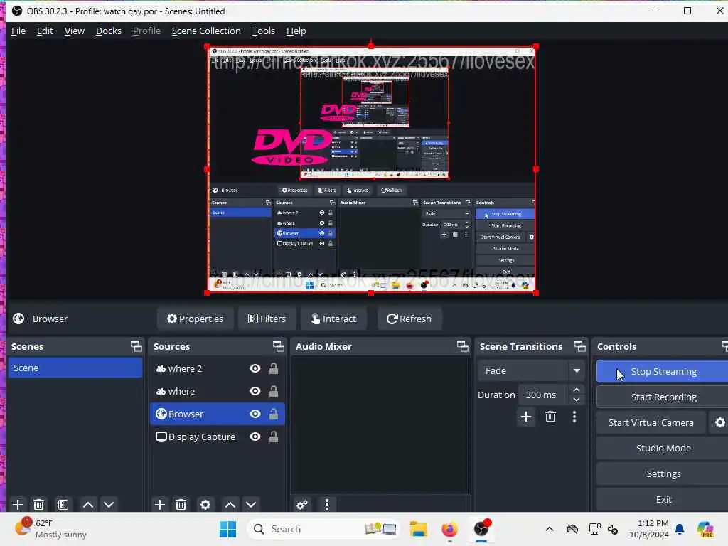Move source up in Sources list
Screen dimensions: 728x546
(x=230, y=504)
